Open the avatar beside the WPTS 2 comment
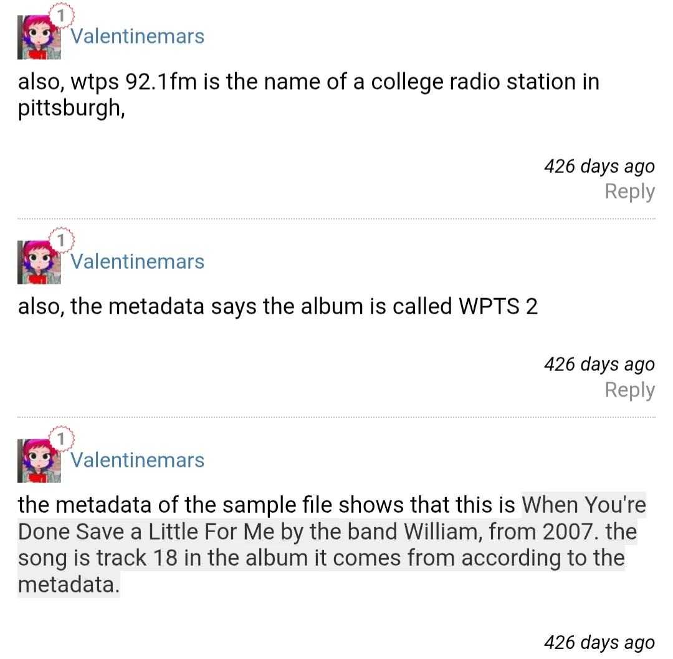This screenshot has height=659, width=673. click(x=39, y=263)
